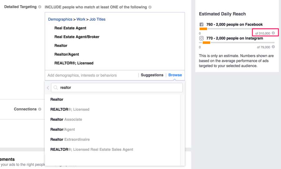Screen dimensions: 281x169
Task: Select Realtor Extraordinaire from search results
Action: click(x=70, y=140)
